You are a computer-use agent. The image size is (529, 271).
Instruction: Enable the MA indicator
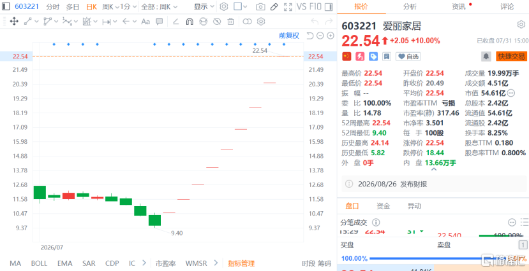click(15, 263)
